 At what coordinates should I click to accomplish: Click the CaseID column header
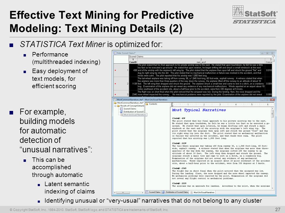[x=133, y=61]
